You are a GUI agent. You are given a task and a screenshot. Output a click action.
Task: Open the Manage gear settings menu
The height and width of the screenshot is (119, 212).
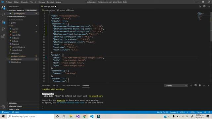click(x=3, y=107)
